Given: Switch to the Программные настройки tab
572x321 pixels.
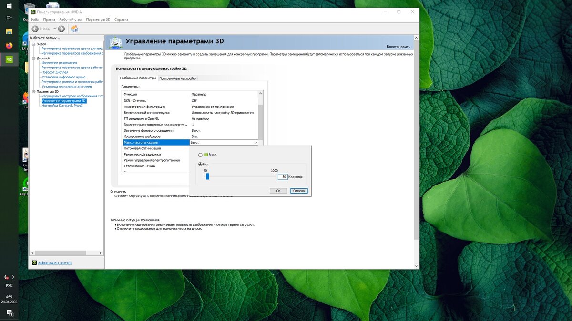Looking at the screenshot, I should click(x=178, y=78).
